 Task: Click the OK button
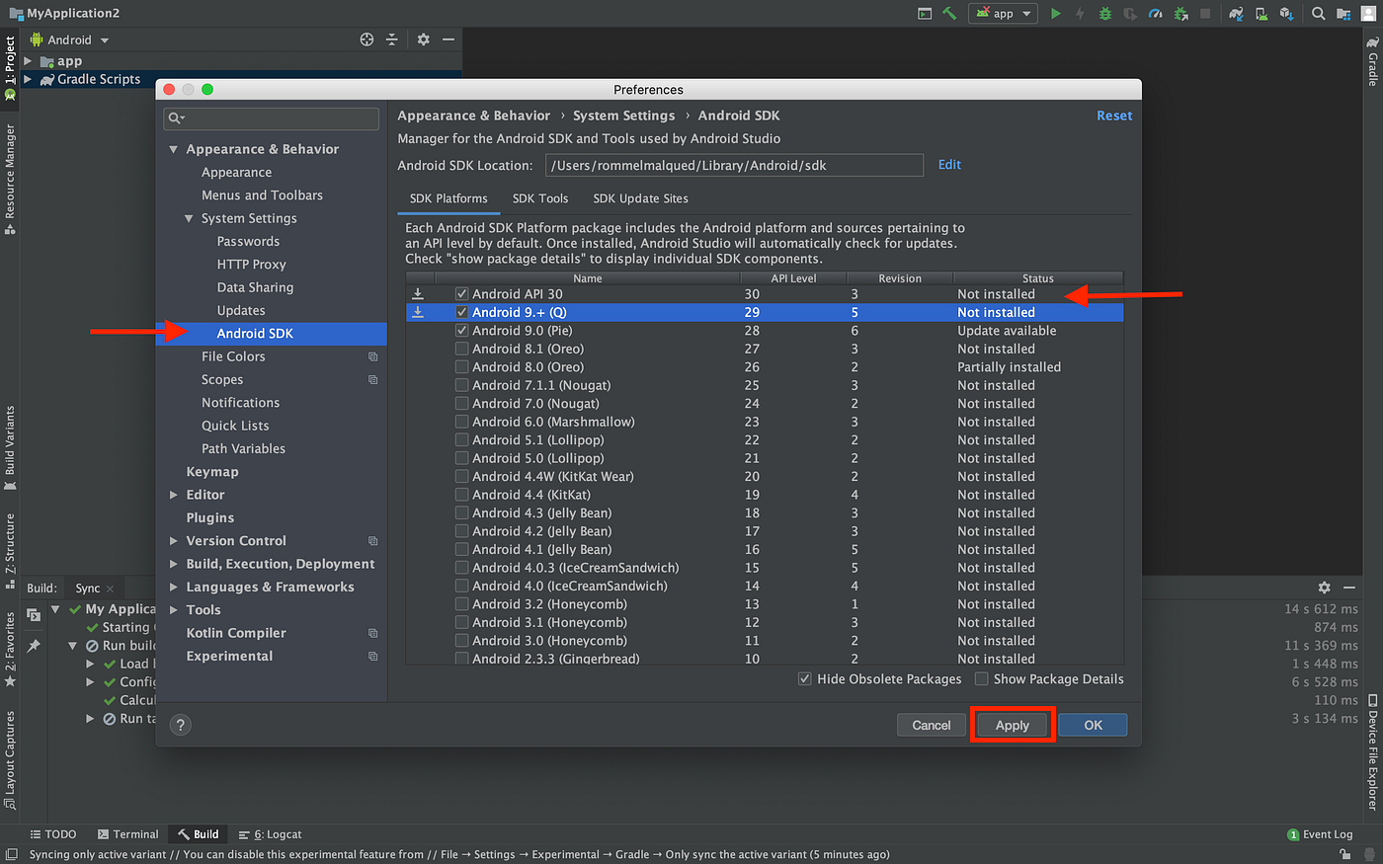pyautogui.click(x=1093, y=725)
